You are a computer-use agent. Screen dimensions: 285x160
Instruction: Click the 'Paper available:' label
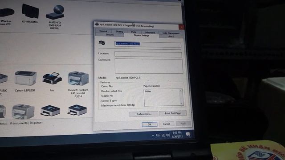pos(152,86)
